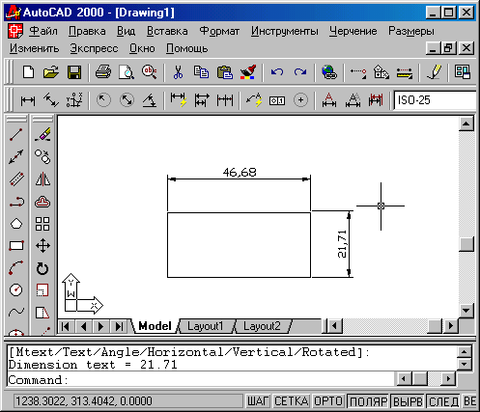The width and height of the screenshot is (480, 412).
Task: Toggle ОРТО orthogonal mode
Action: [328, 401]
